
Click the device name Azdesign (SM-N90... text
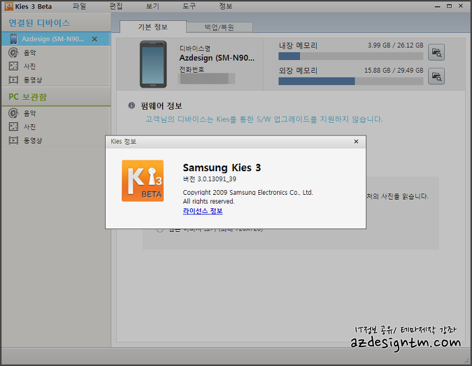(216, 58)
